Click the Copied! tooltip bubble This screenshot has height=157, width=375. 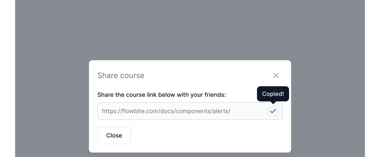click(273, 94)
